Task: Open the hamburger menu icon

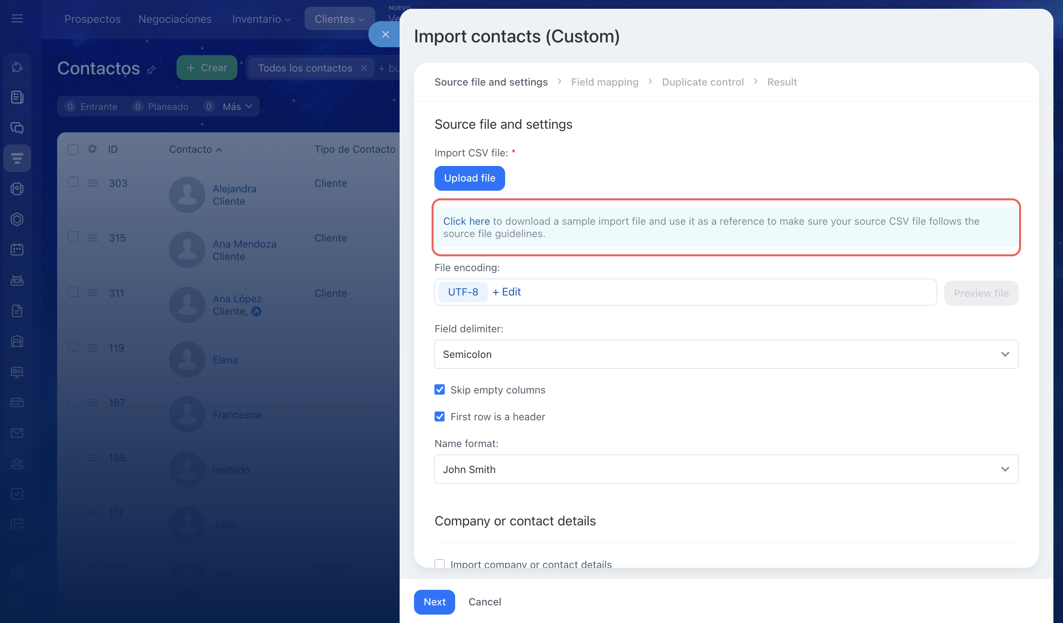Action: pyautogui.click(x=17, y=18)
